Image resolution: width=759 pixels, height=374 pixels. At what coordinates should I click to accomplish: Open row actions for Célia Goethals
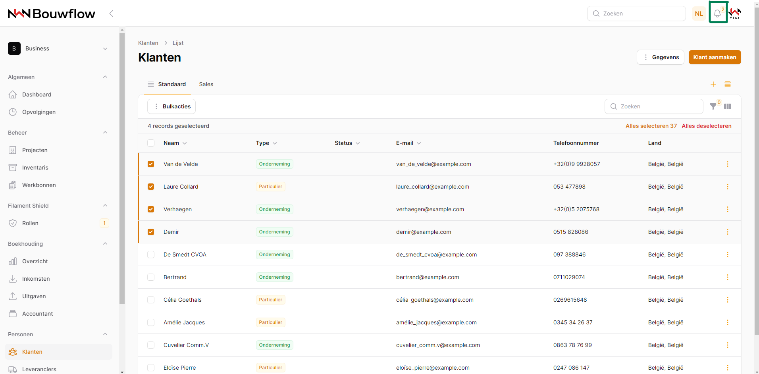728,300
